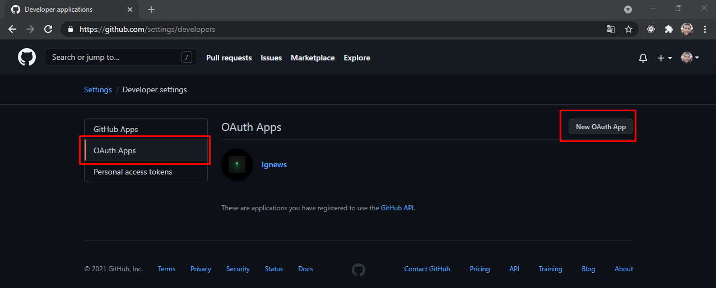Open the Terms footer link
This screenshot has width=716, height=288.
tap(166, 269)
